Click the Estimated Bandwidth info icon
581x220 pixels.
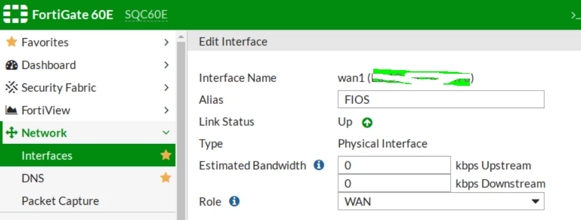pos(319,165)
